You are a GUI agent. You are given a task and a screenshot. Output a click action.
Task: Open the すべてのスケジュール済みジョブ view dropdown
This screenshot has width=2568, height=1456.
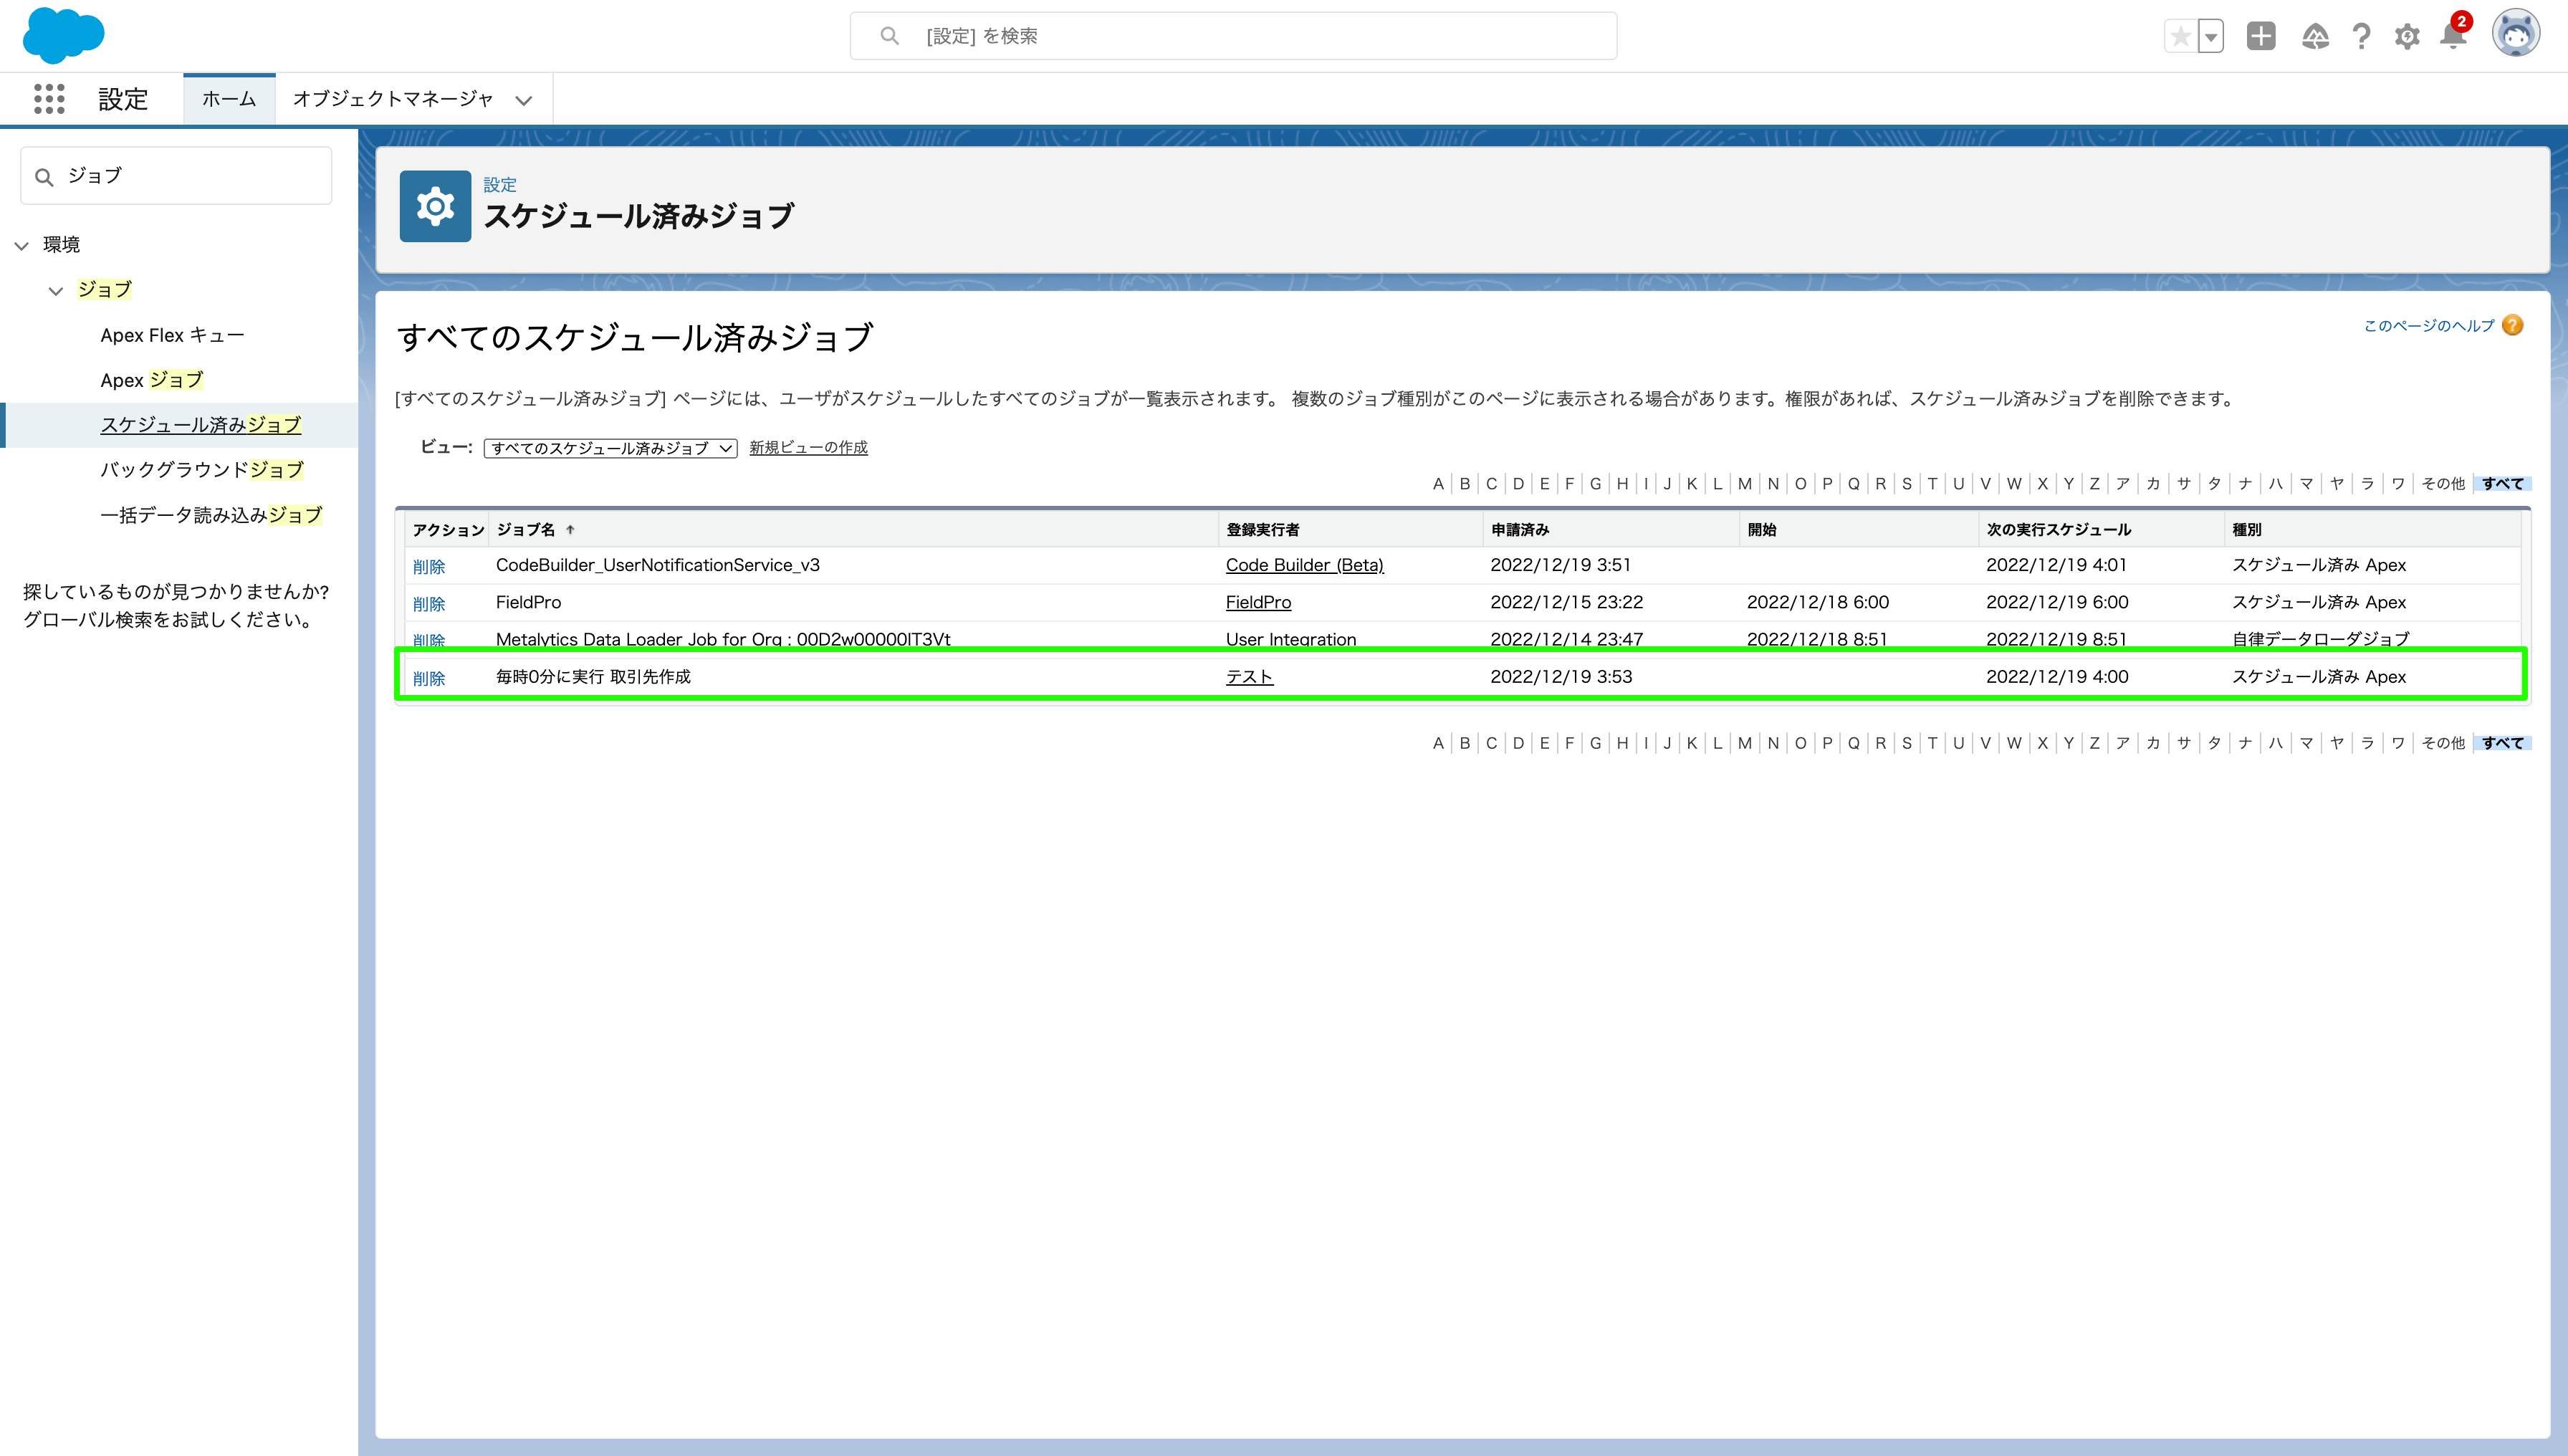point(608,448)
